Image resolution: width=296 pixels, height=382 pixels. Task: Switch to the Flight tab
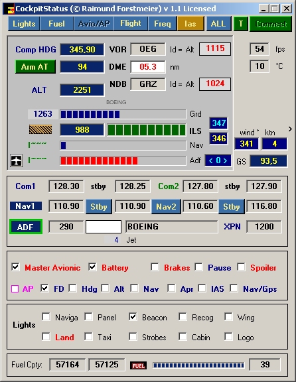pos(131,24)
